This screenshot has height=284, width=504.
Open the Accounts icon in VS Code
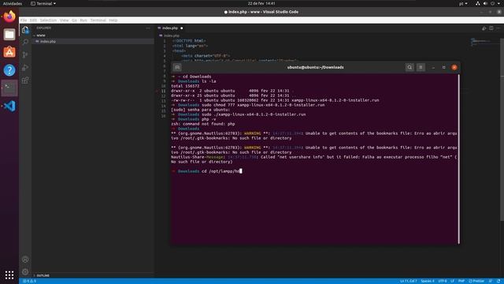[25, 260]
